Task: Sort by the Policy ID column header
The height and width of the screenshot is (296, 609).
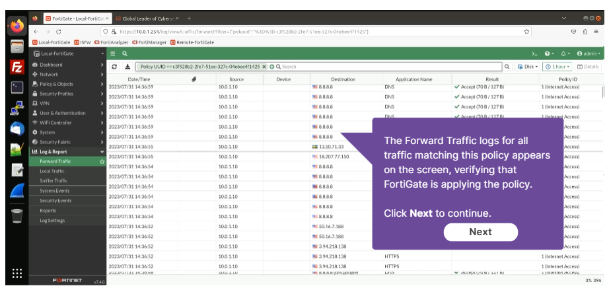Action: [x=568, y=79]
